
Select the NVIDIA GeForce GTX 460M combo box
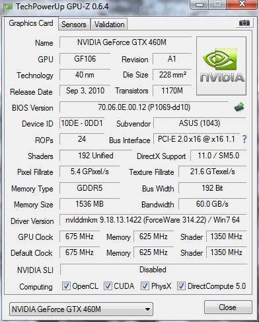(x=81, y=309)
